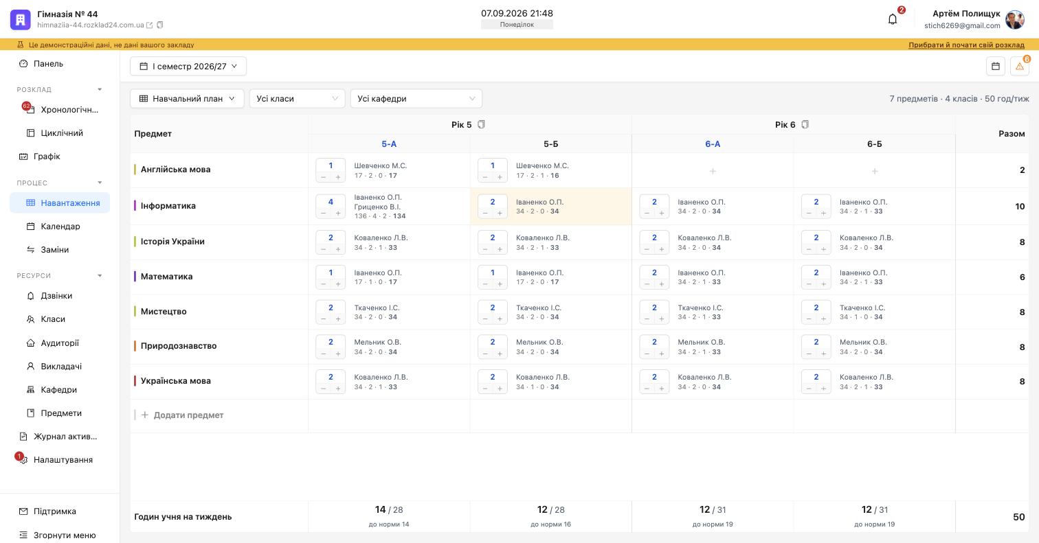Open the 5-А class column header

pos(389,144)
